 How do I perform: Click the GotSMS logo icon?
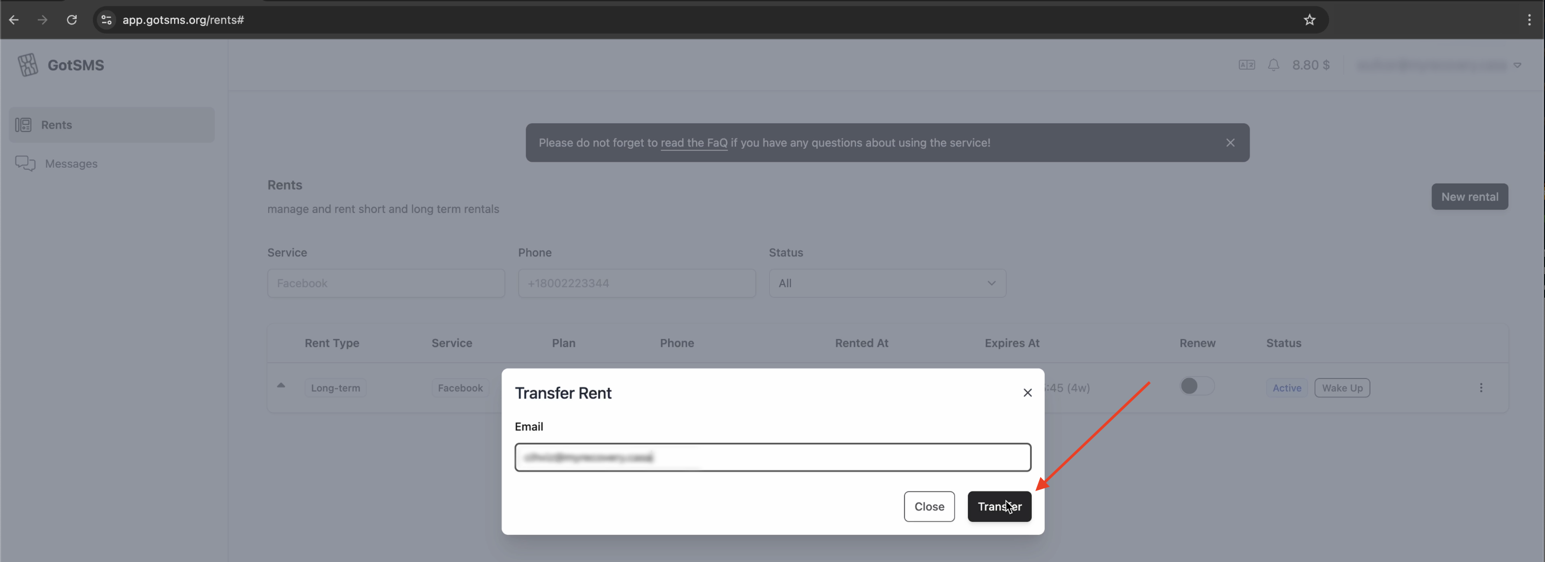[x=27, y=64]
